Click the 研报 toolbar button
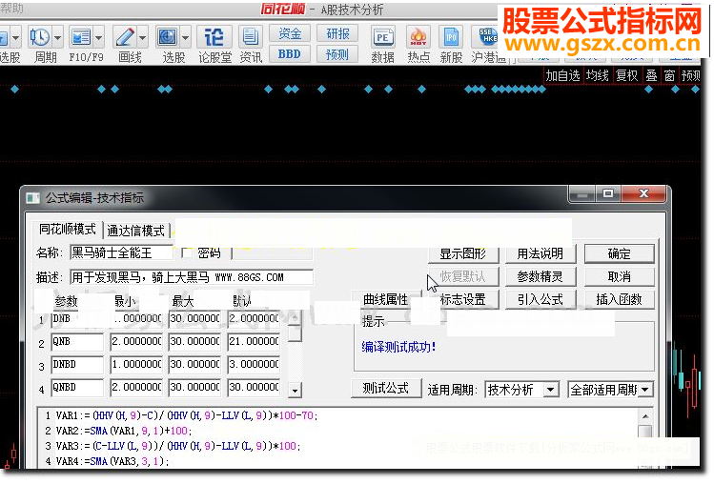 [x=337, y=33]
